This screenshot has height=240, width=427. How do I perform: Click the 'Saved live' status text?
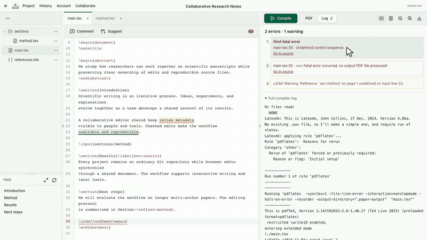tap(414, 6)
